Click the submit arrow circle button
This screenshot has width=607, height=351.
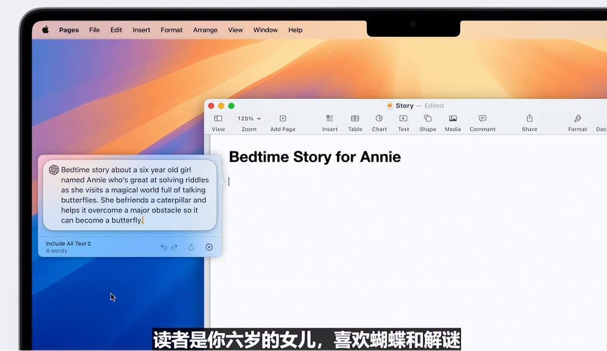[209, 247]
